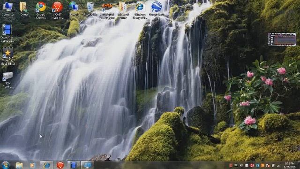
Task: Open the Computer desktop icon
Action: (x=7, y=8)
